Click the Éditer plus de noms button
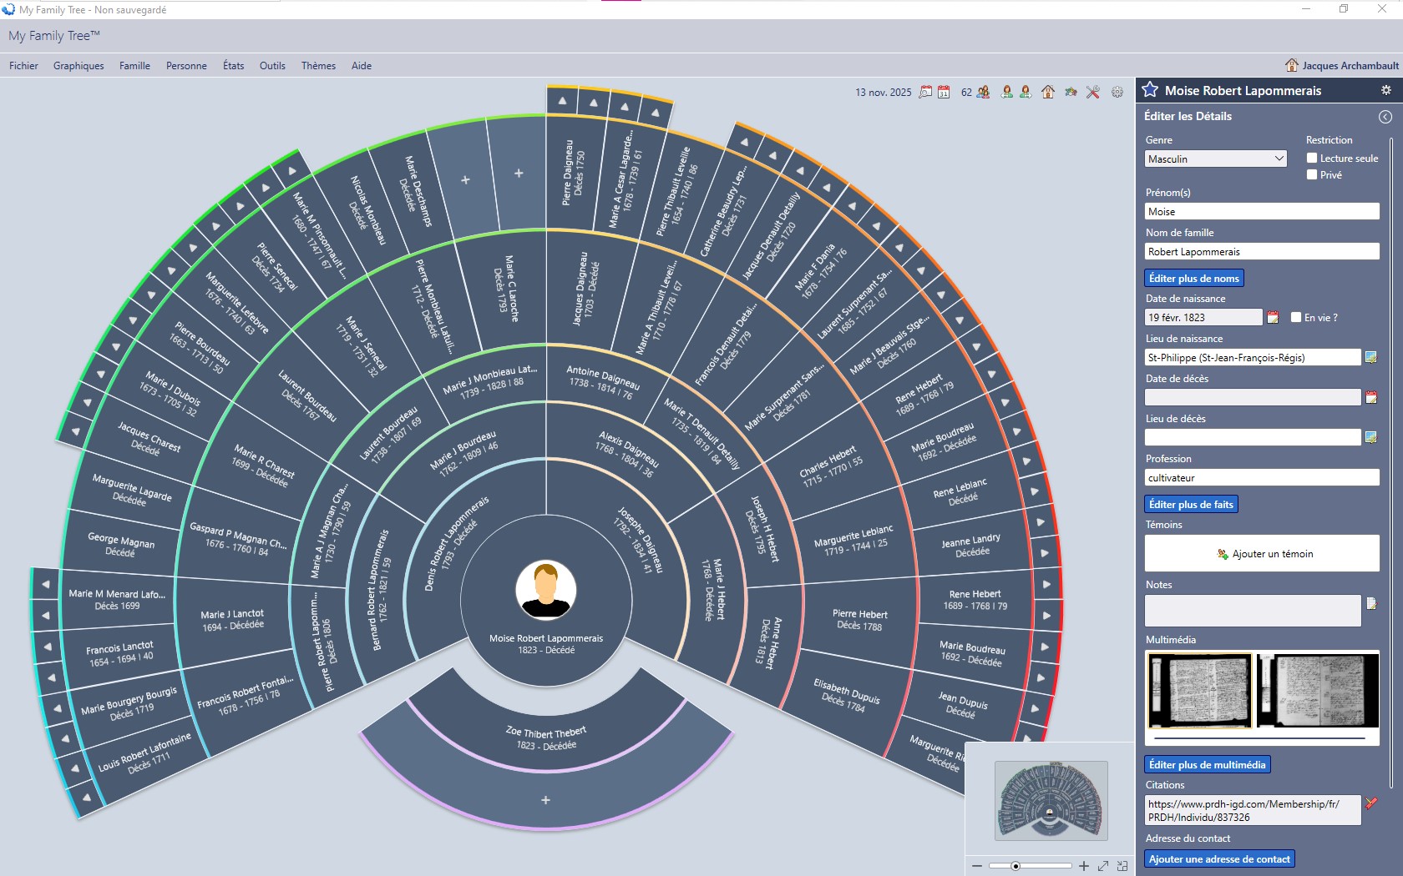The width and height of the screenshot is (1403, 876). [x=1193, y=278]
